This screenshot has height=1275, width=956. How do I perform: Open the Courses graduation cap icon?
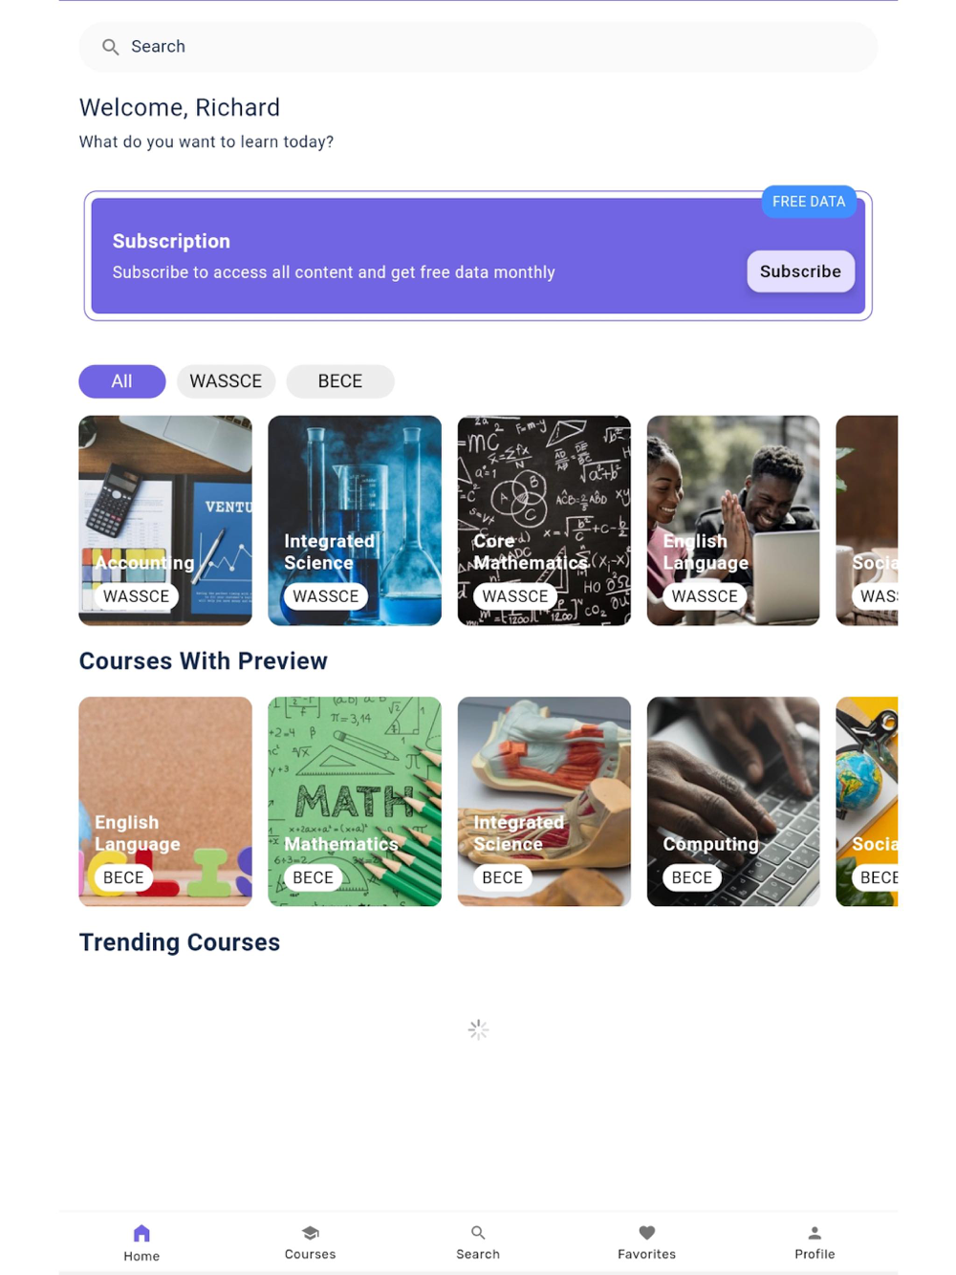[x=310, y=1233]
